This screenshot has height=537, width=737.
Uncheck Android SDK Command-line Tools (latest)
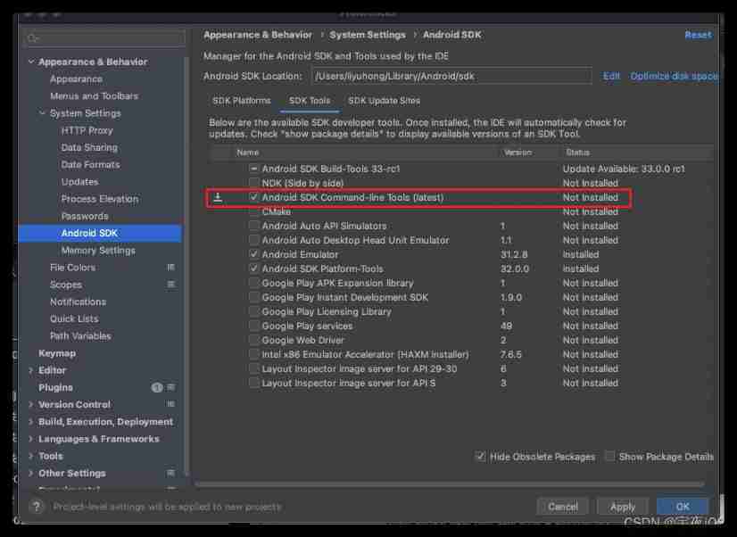[253, 197]
